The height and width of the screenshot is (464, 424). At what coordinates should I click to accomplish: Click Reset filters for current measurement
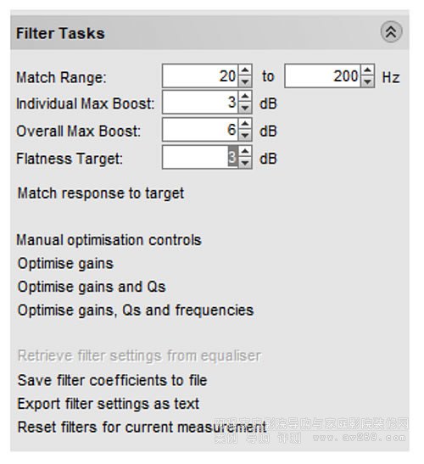[x=142, y=428]
